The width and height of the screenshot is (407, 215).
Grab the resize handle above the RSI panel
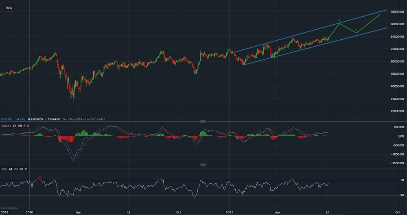[203, 165]
